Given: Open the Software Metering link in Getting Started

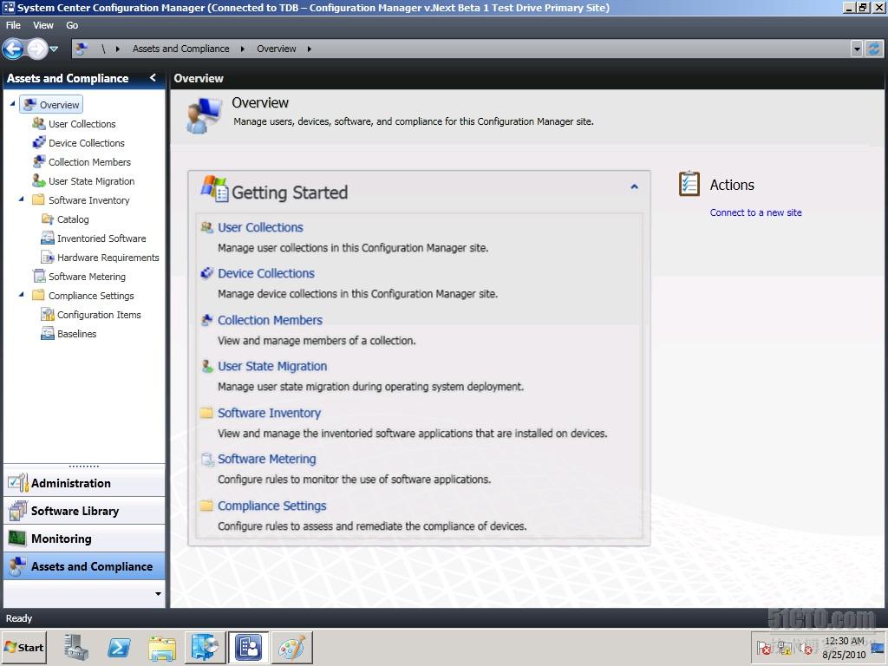Looking at the screenshot, I should [267, 459].
